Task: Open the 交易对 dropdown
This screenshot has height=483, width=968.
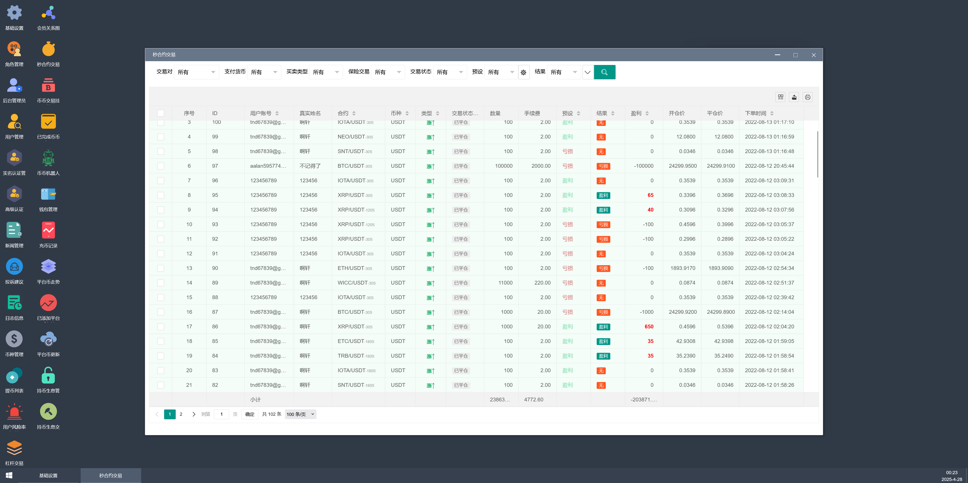Action: 197,72
